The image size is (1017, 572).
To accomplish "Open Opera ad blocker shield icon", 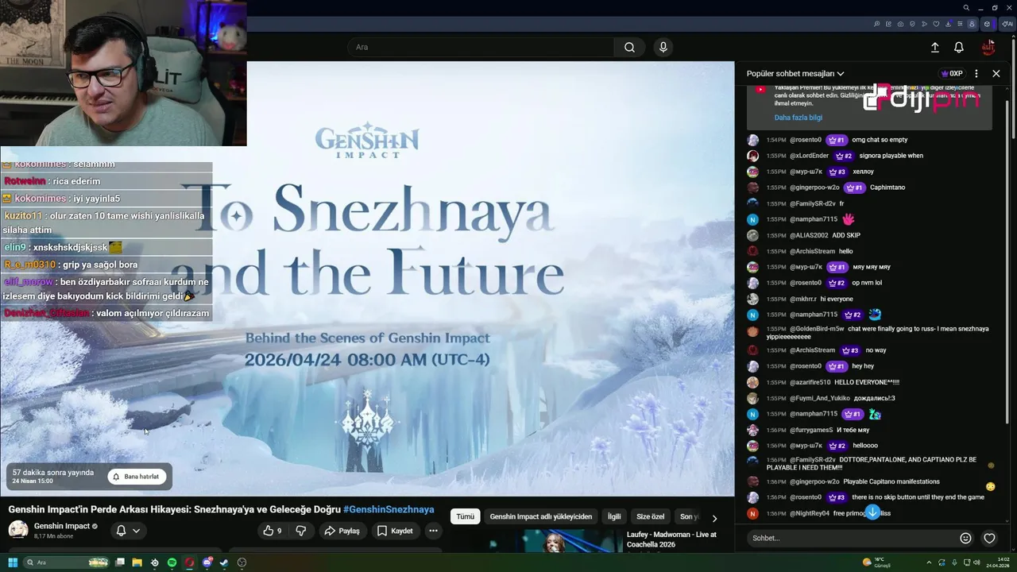I will click(x=912, y=24).
